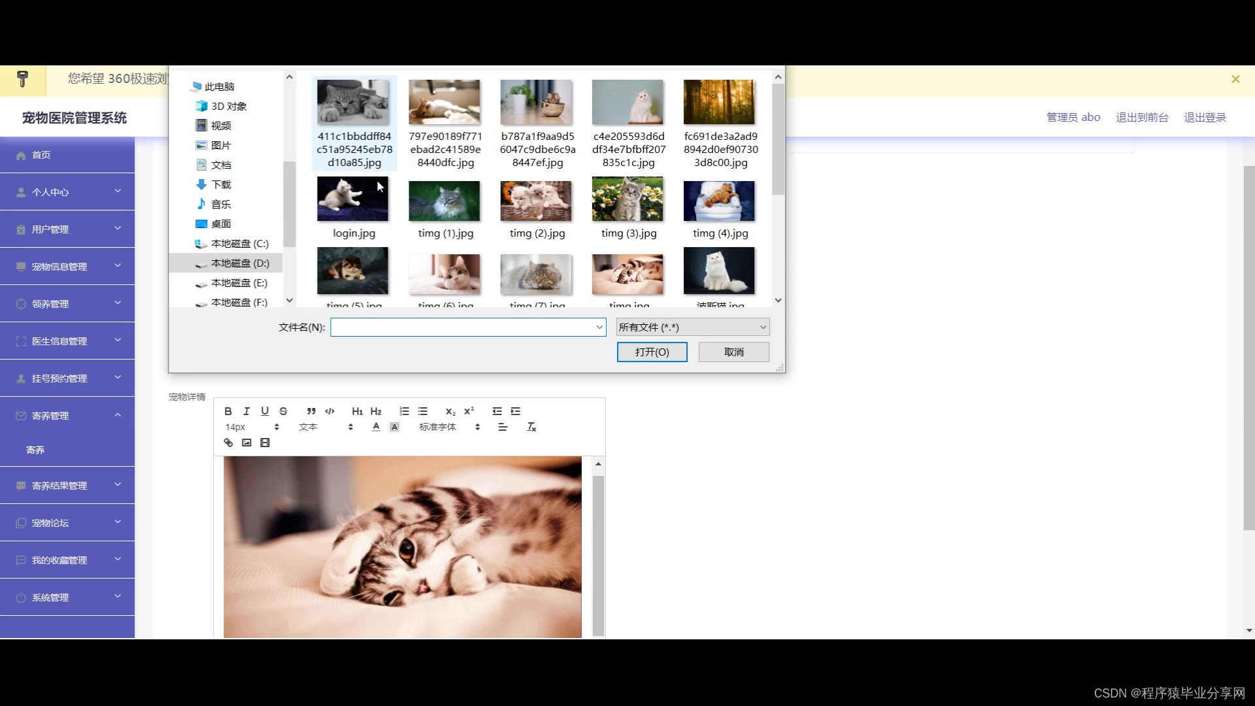Click the 退出登录 link
Screen dimensions: 1255x706
(x=1205, y=117)
